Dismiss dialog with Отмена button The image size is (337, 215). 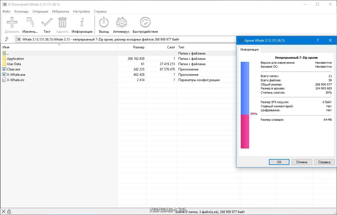click(x=302, y=162)
